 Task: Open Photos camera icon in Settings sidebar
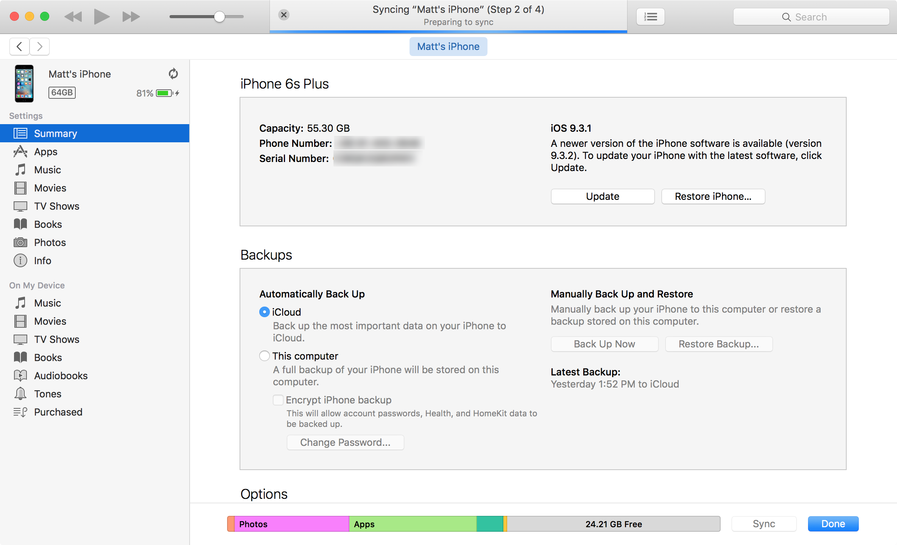tap(20, 243)
